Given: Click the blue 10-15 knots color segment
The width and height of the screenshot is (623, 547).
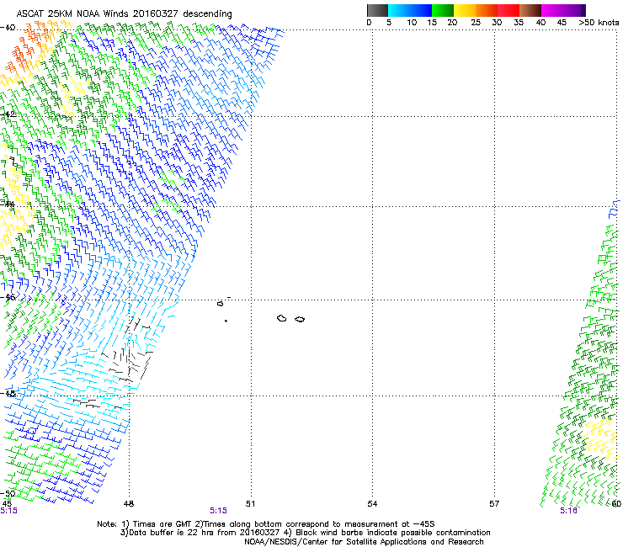Looking at the screenshot, I should coord(421,10).
